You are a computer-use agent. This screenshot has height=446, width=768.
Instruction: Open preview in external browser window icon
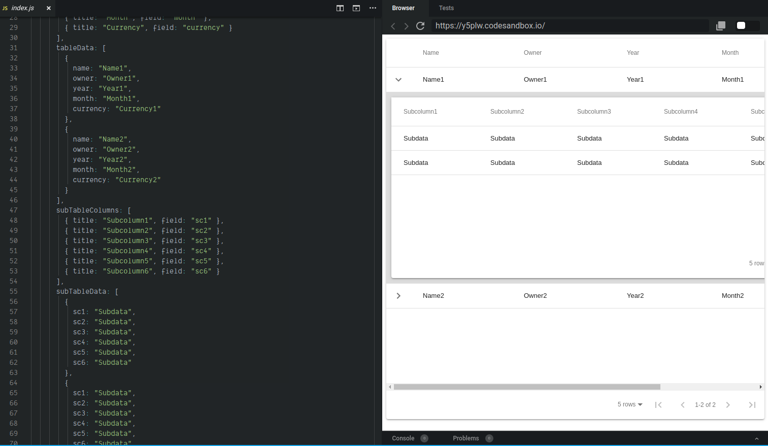pos(720,26)
